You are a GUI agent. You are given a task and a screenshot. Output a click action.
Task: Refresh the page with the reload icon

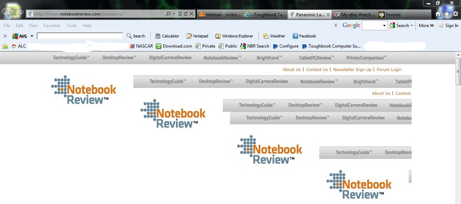[185, 14]
